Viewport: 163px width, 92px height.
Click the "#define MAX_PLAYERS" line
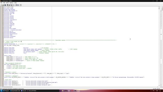coord(11,11)
